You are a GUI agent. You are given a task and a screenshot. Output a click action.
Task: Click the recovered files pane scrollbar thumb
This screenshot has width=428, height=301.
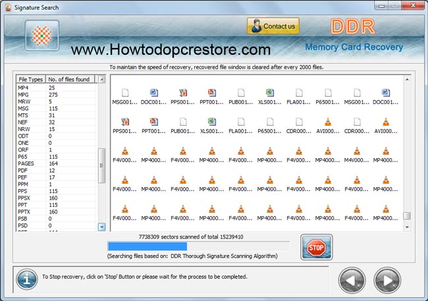pyautogui.click(x=407, y=215)
